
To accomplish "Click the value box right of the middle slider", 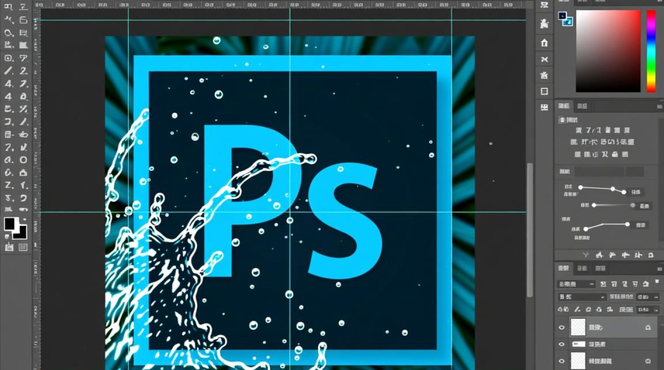I will point(644,206).
